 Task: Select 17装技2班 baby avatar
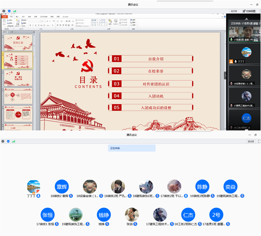(x=174, y=187)
